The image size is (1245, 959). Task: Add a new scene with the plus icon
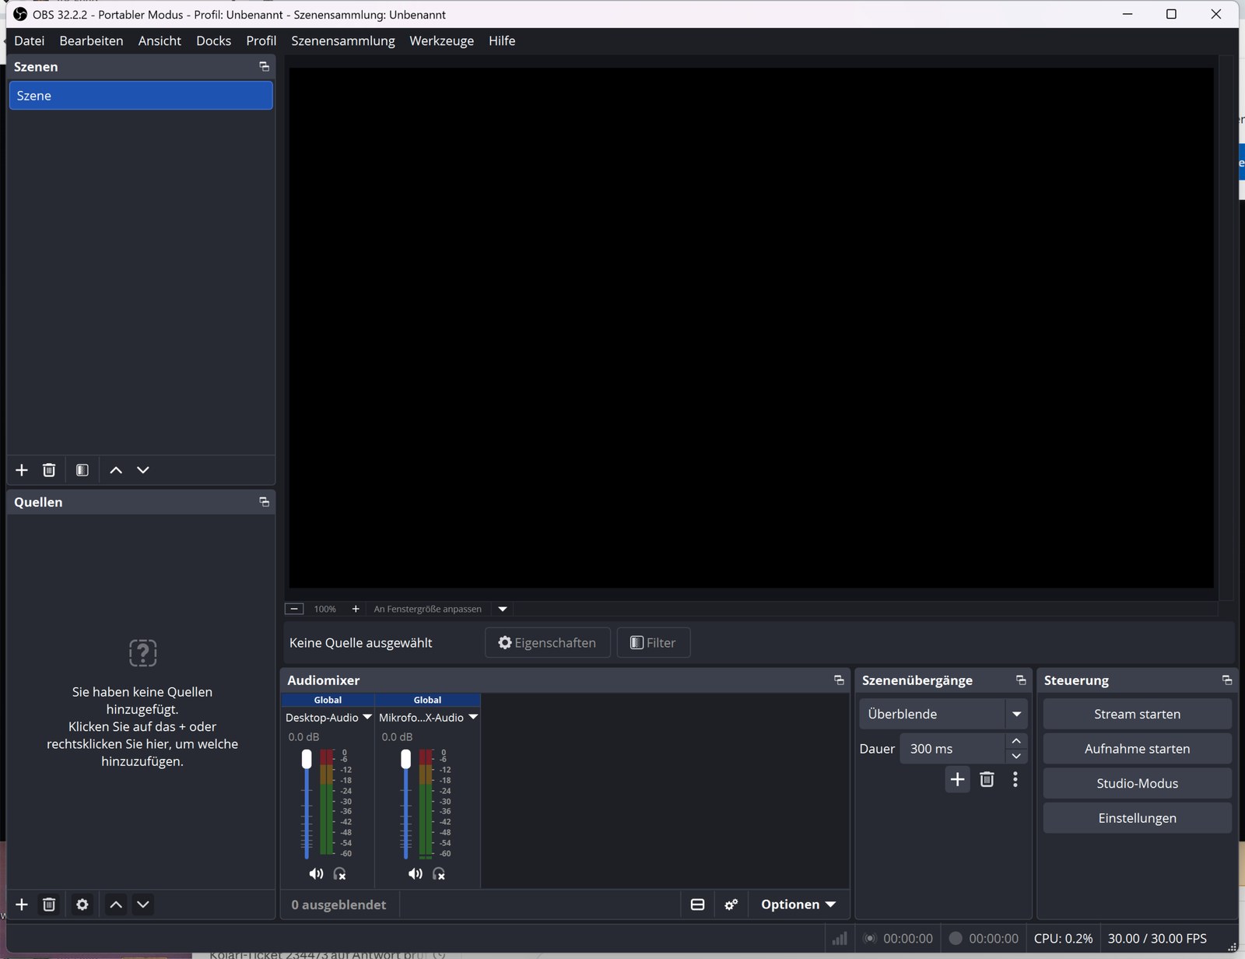coord(22,470)
